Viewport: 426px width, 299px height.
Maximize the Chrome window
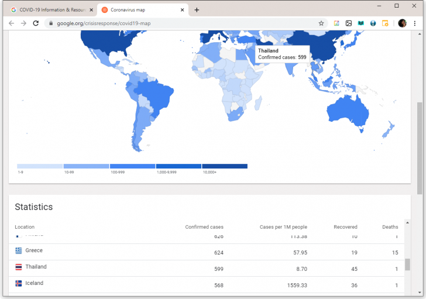(396, 6)
